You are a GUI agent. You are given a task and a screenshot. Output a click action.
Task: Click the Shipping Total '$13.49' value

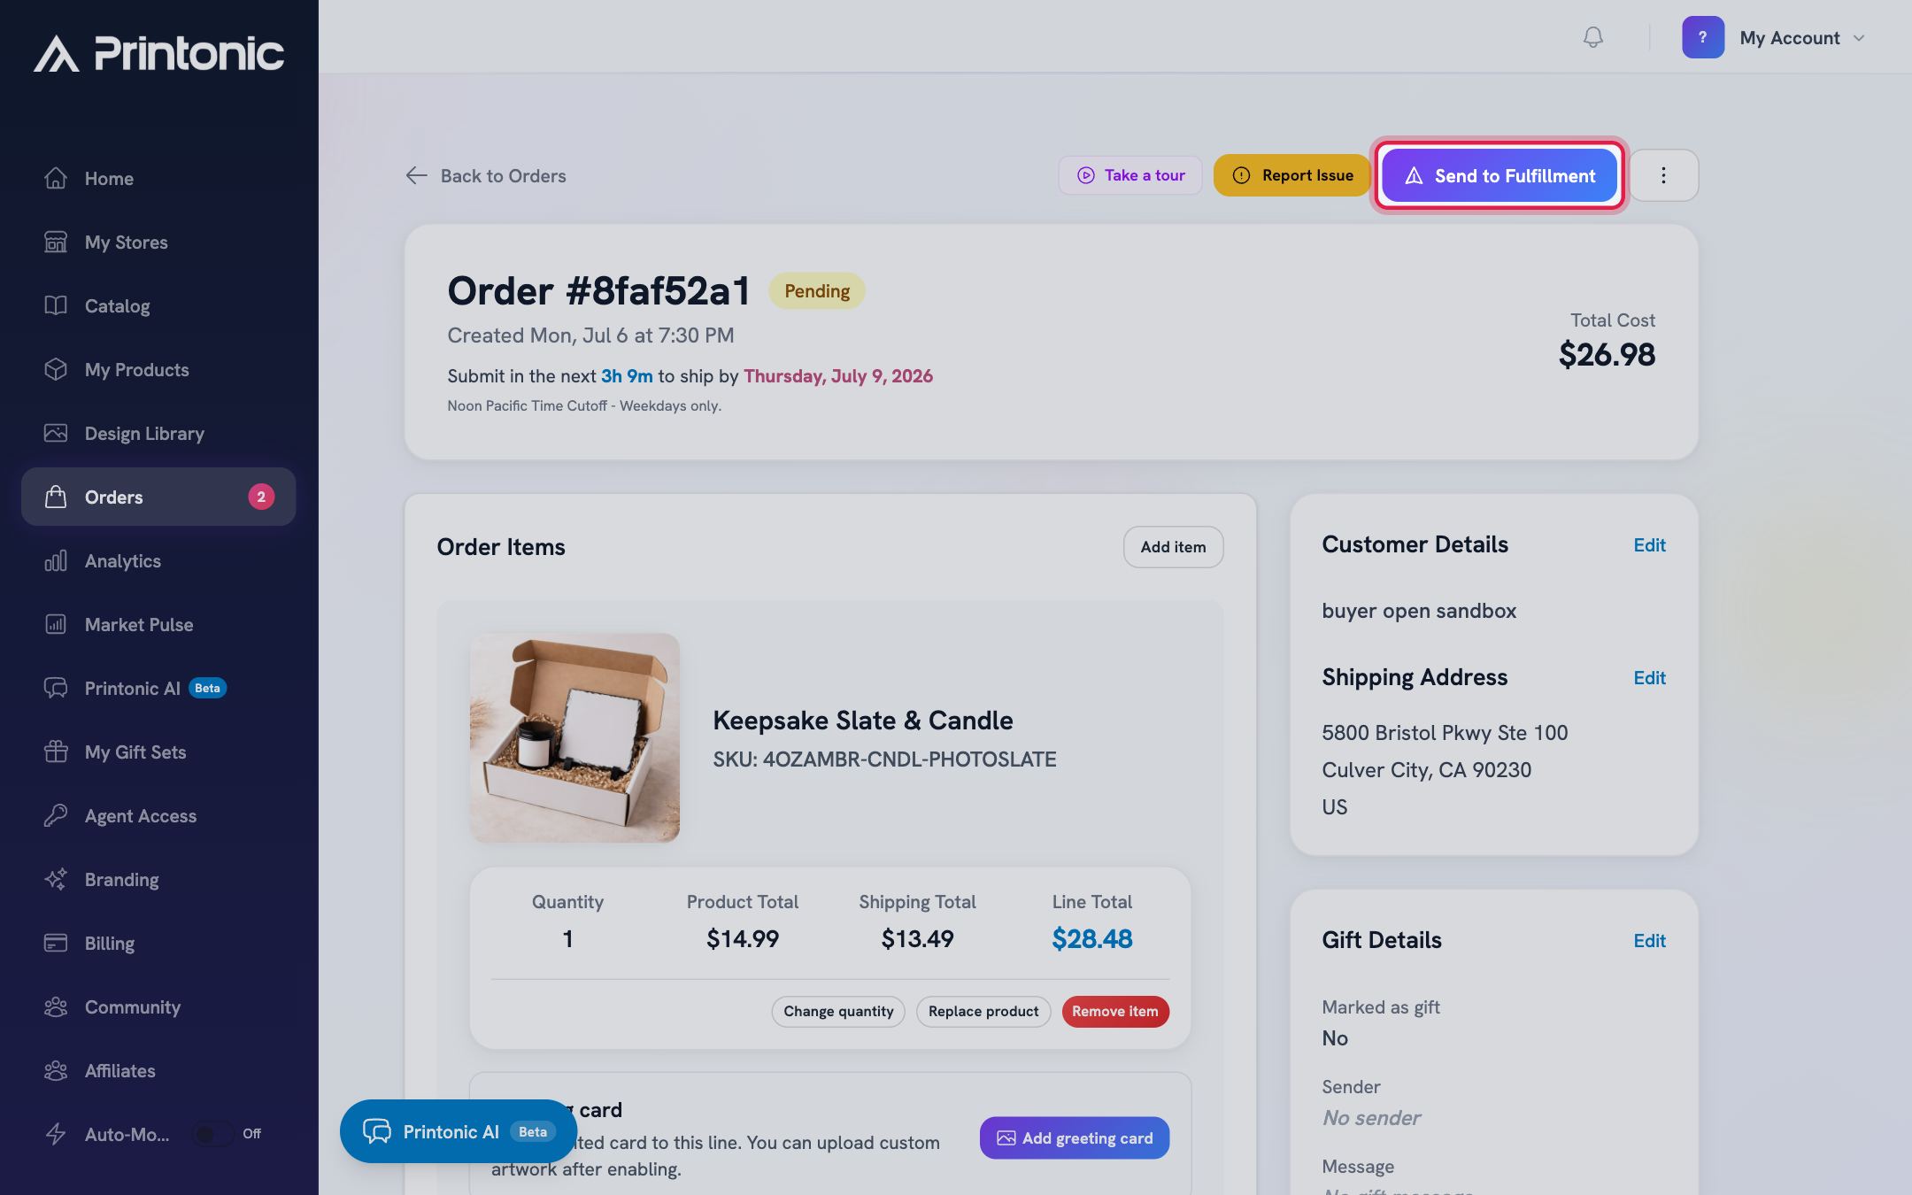917,938
